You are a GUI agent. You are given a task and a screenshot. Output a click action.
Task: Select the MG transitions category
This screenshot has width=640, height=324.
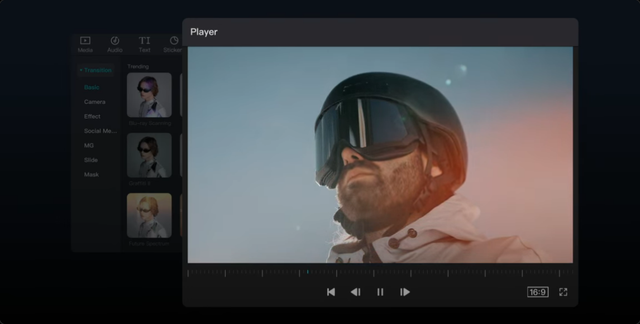click(x=90, y=145)
